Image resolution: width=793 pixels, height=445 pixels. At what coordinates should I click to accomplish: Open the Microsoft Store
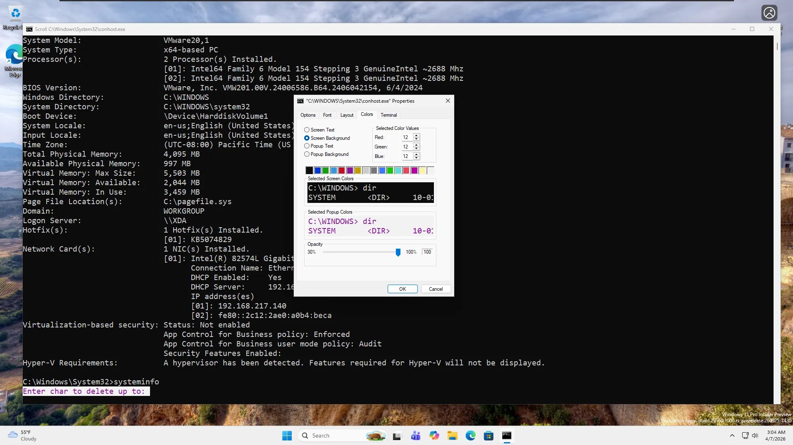489,435
